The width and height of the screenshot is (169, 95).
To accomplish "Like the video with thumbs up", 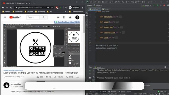I will [x=38, y=77].
